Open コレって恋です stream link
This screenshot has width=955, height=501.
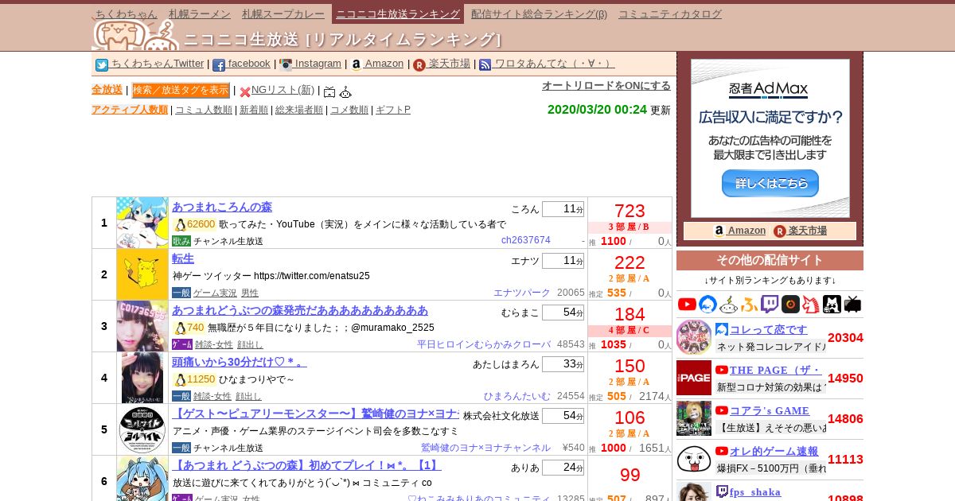coord(769,329)
